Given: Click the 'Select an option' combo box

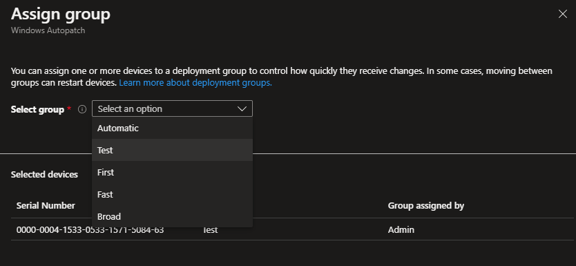Looking at the screenshot, I should (172, 108).
